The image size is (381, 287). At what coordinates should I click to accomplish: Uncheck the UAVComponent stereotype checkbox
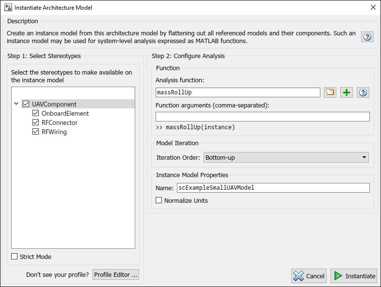click(x=26, y=104)
